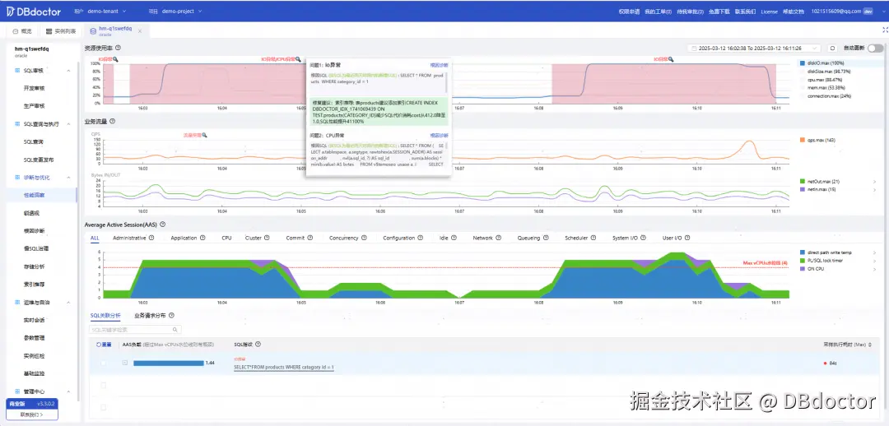This screenshot has height=426, width=889.
Task: Open the SELECT*FROM products SQL link
Action: coord(284,367)
